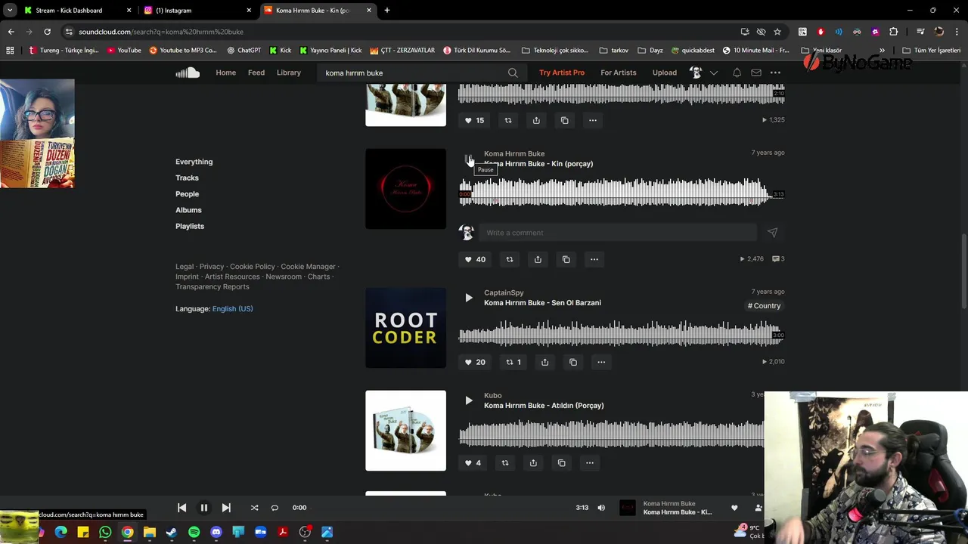
Task: Open Spotify from the taskbar
Action: 194,532
